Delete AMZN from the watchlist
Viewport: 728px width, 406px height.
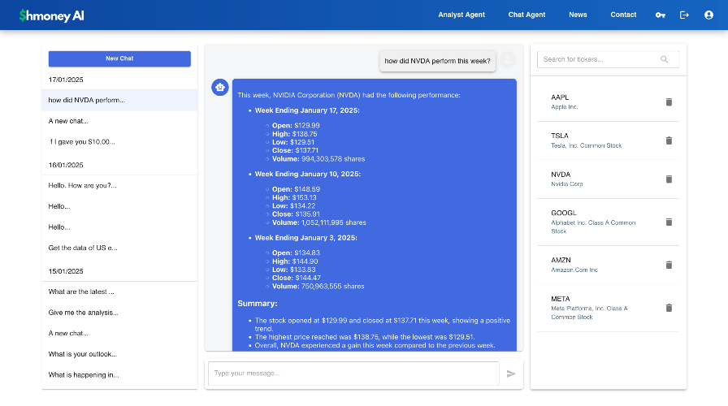pyautogui.click(x=669, y=265)
